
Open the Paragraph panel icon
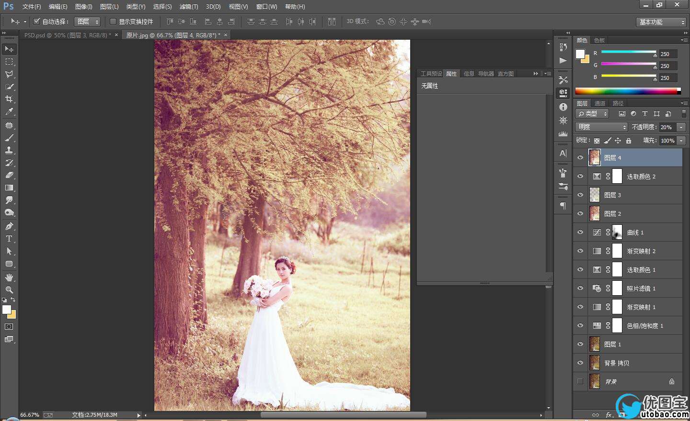tap(563, 206)
